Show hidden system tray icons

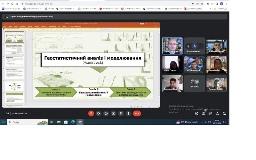click(202, 122)
